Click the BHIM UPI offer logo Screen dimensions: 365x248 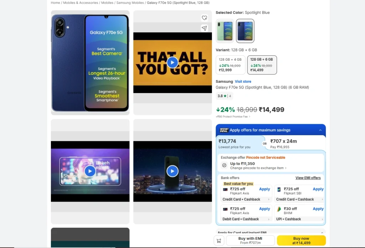pyautogui.click(x=279, y=209)
